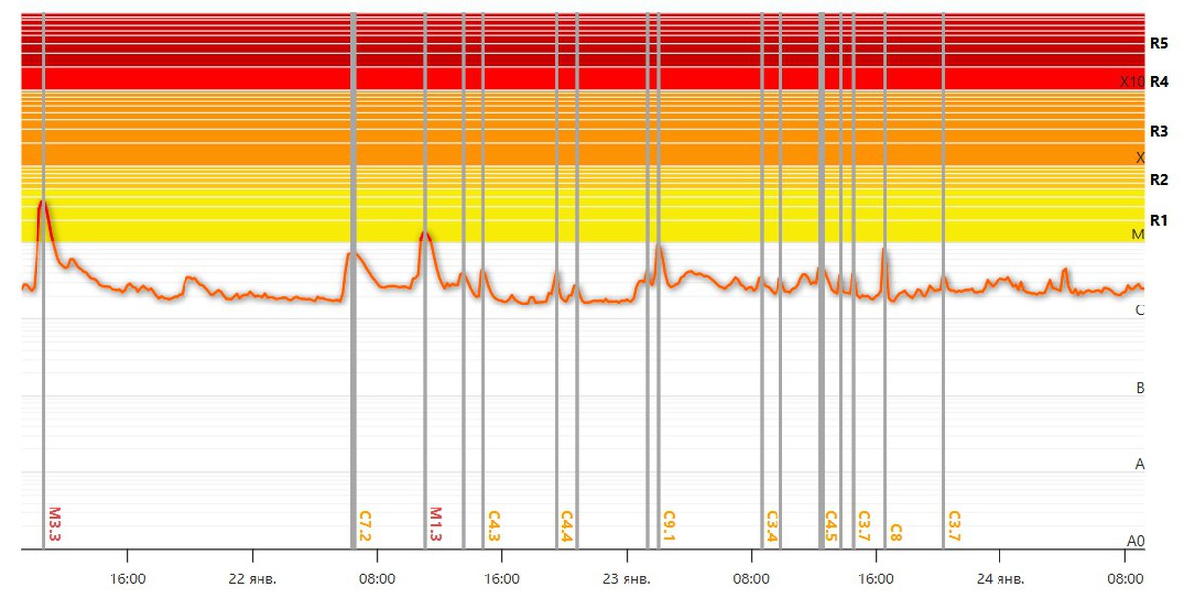Select the 22 янв. date tick

[253, 578]
